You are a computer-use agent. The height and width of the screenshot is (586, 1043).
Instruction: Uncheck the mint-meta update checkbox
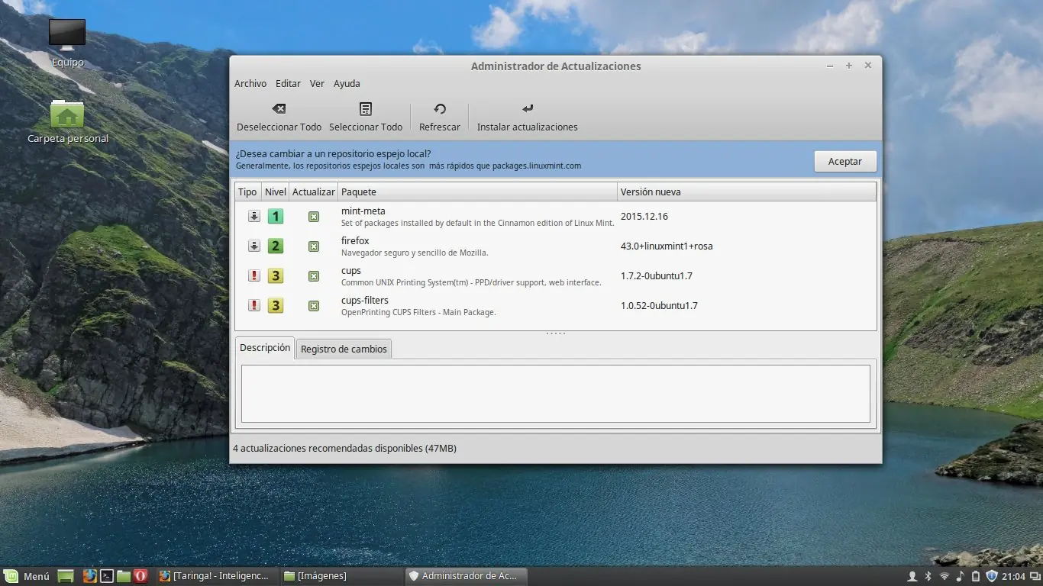point(313,216)
